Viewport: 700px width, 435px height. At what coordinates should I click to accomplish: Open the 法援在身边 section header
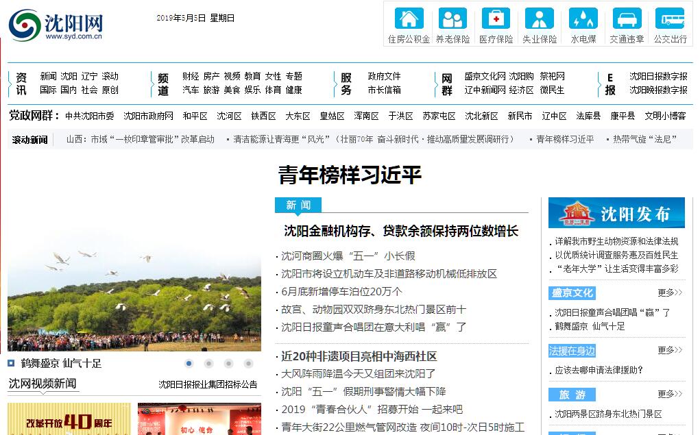tap(572, 351)
